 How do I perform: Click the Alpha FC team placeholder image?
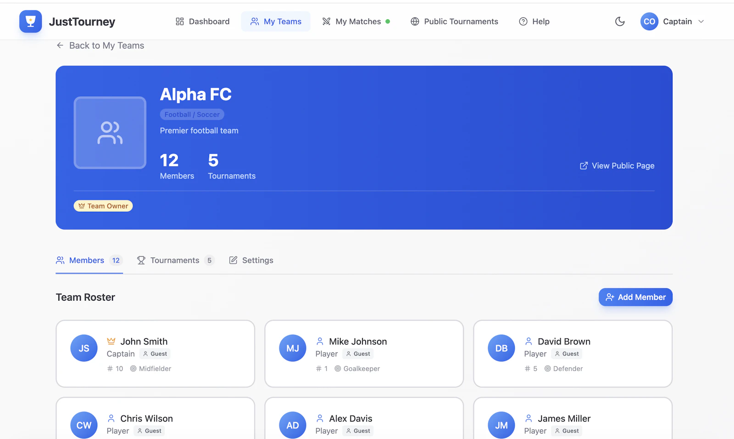[x=110, y=133]
